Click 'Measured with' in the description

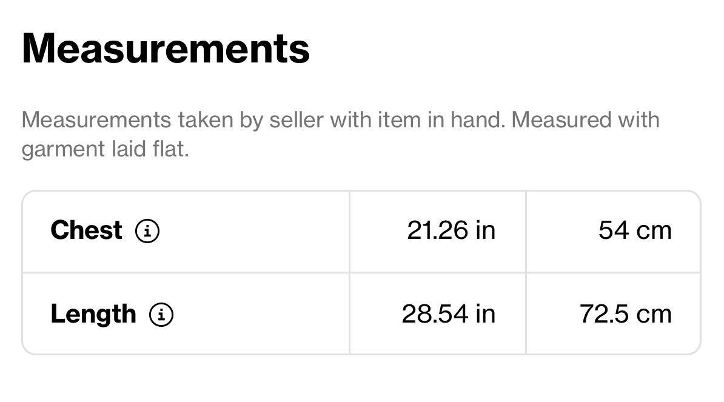click(x=586, y=120)
